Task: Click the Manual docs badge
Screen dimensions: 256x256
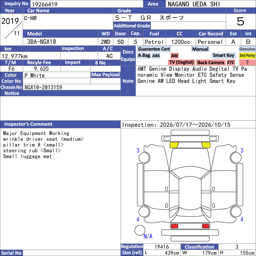Action: click(x=200, y=49)
